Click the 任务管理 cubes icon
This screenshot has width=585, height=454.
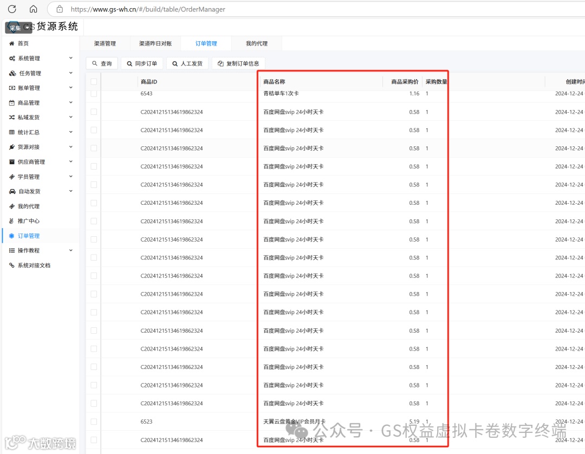12,73
